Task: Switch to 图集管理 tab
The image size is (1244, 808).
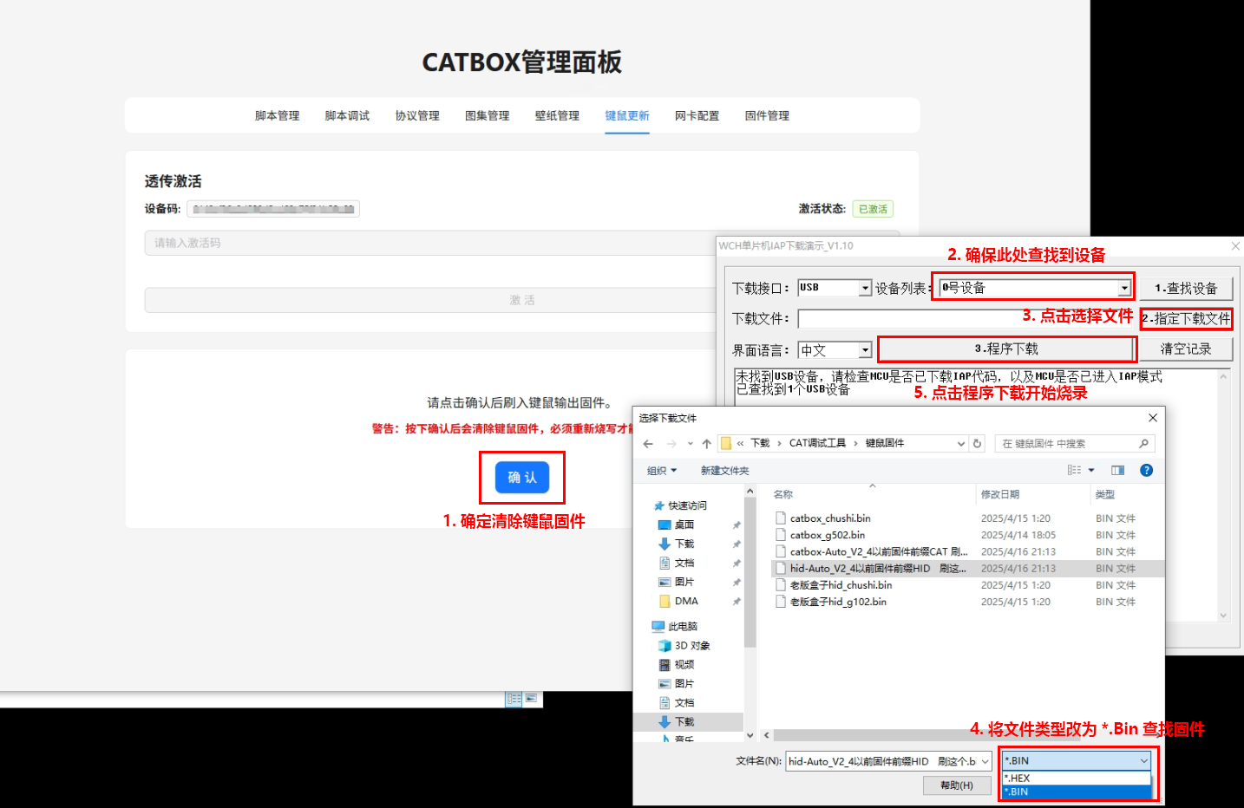Action: coord(487,115)
